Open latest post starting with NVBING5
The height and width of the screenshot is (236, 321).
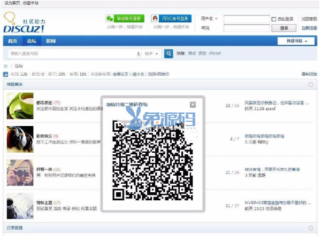(278, 203)
